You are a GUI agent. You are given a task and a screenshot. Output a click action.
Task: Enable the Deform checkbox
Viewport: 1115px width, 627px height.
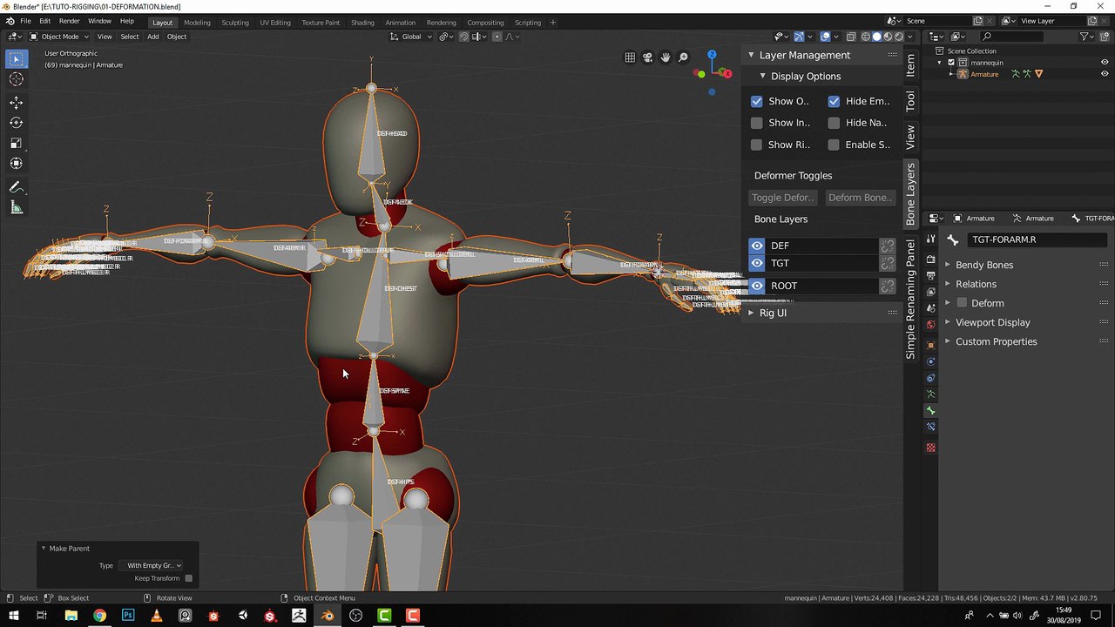coord(962,303)
